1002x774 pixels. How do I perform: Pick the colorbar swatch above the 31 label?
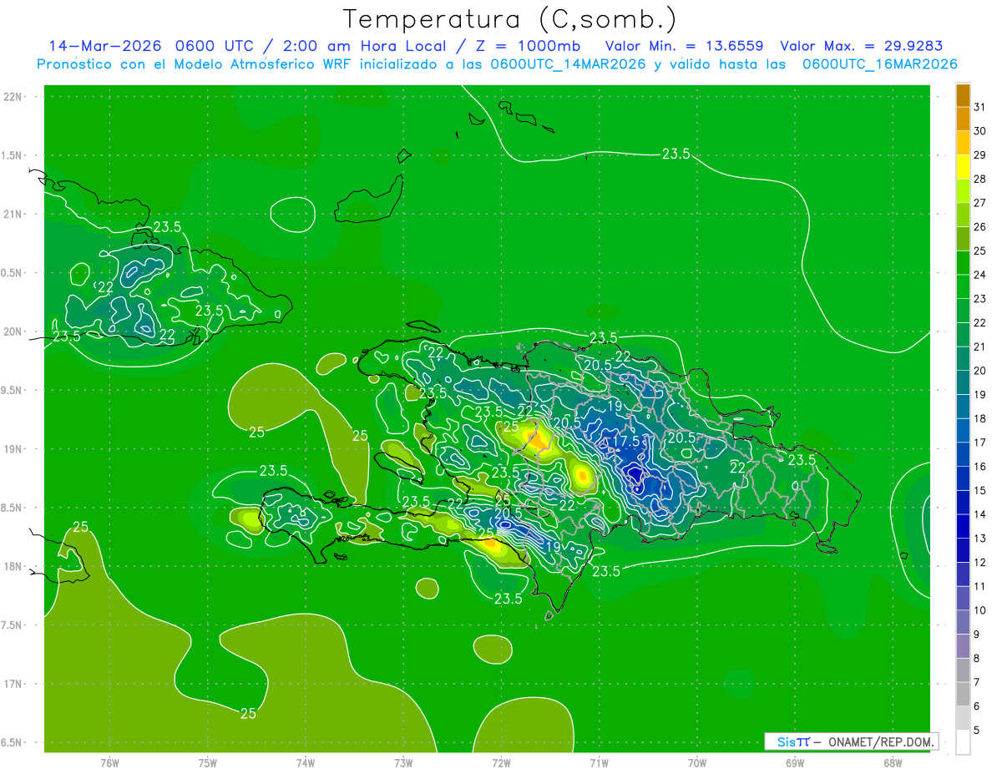pyautogui.click(x=963, y=95)
